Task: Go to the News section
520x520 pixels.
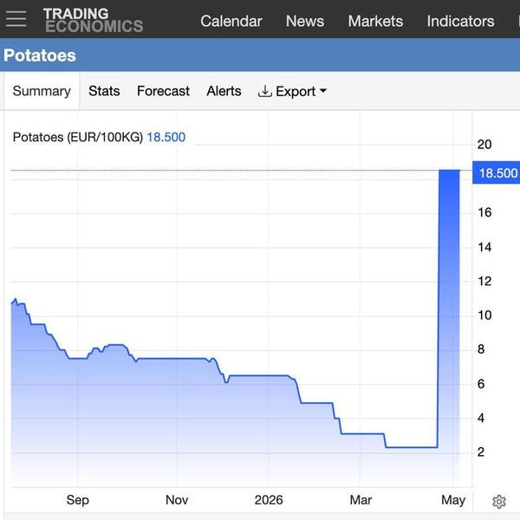Action: 305,21
